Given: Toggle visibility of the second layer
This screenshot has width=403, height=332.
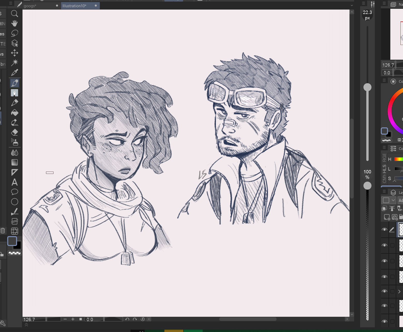Looking at the screenshot, I should pyautogui.click(x=384, y=245).
